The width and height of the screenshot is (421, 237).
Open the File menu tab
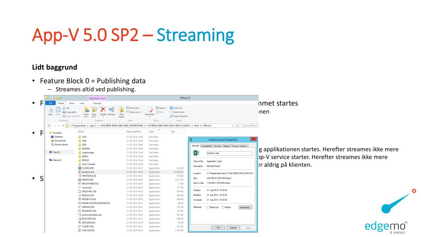pyautogui.click(x=51, y=103)
